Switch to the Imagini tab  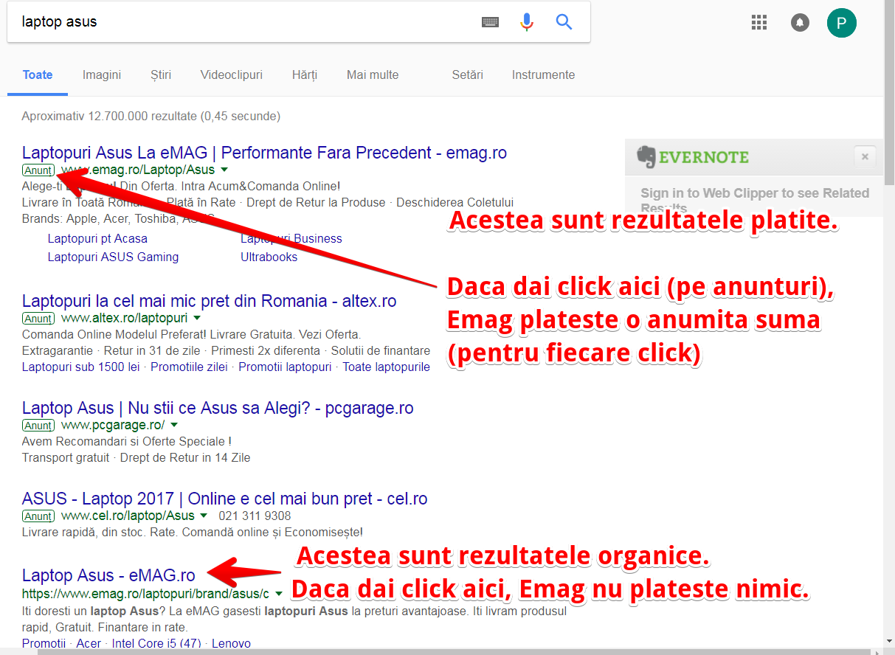click(102, 75)
